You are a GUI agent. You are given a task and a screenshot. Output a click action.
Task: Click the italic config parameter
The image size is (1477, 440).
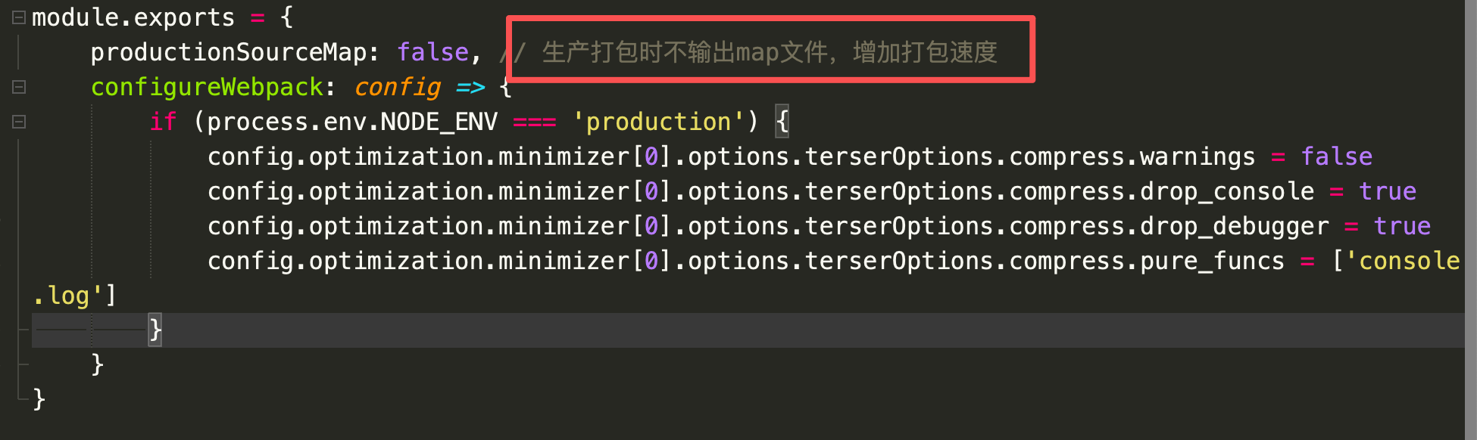click(397, 87)
